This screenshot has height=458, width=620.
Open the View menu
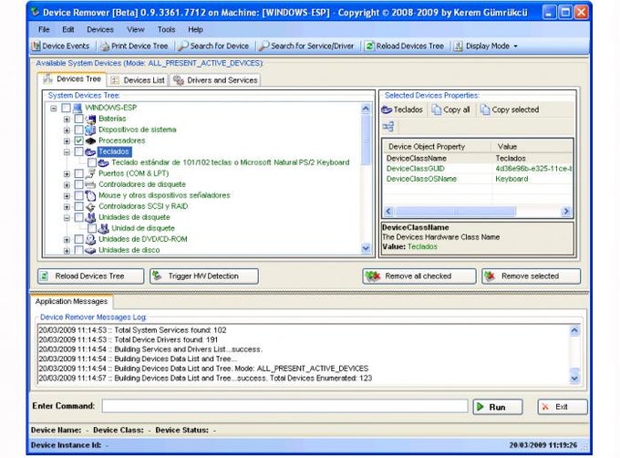[135, 30]
